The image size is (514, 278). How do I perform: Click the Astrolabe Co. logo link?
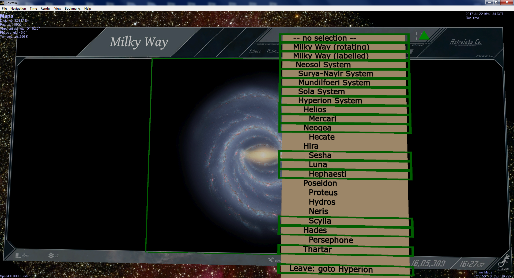[x=466, y=42]
